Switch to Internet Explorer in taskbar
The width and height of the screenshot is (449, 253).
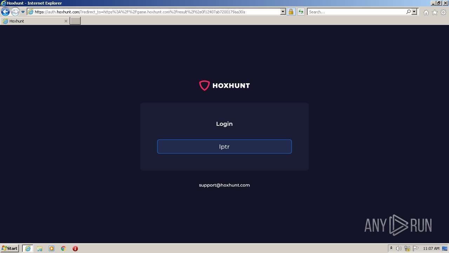click(x=28, y=248)
